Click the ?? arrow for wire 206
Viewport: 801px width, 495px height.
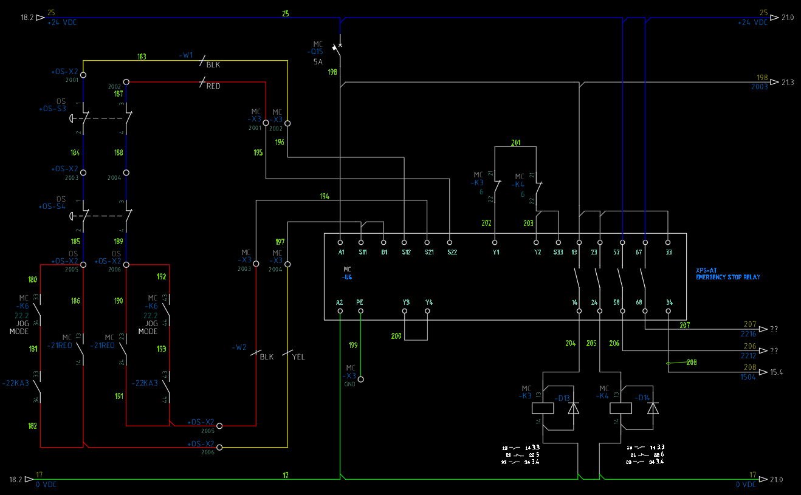[x=765, y=350]
